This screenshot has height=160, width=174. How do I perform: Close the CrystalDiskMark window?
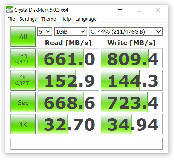(158, 10)
